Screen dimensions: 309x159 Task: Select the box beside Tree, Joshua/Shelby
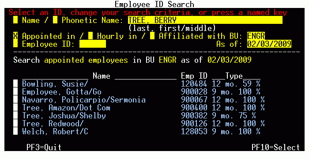(x=15, y=115)
